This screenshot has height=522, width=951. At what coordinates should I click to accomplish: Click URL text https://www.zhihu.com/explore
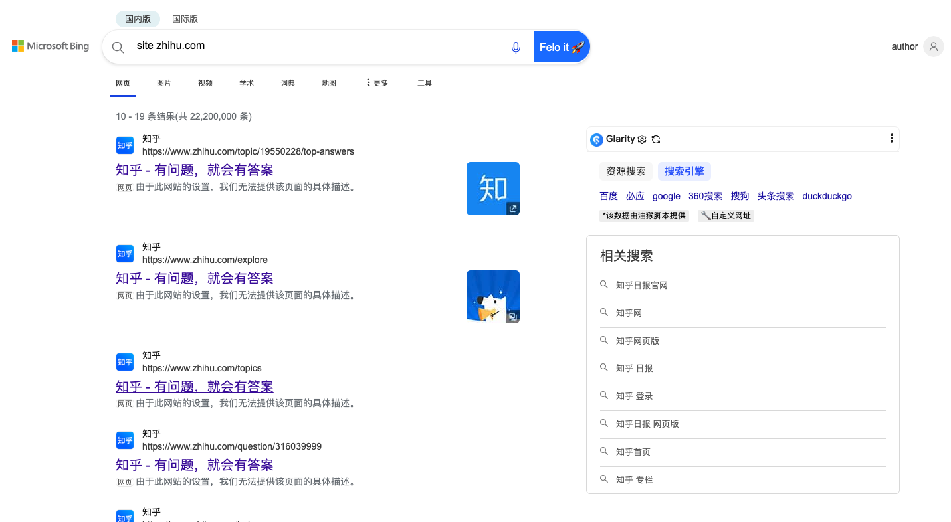click(205, 260)
